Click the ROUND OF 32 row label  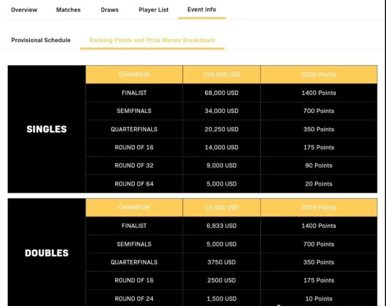coord(134,165)
